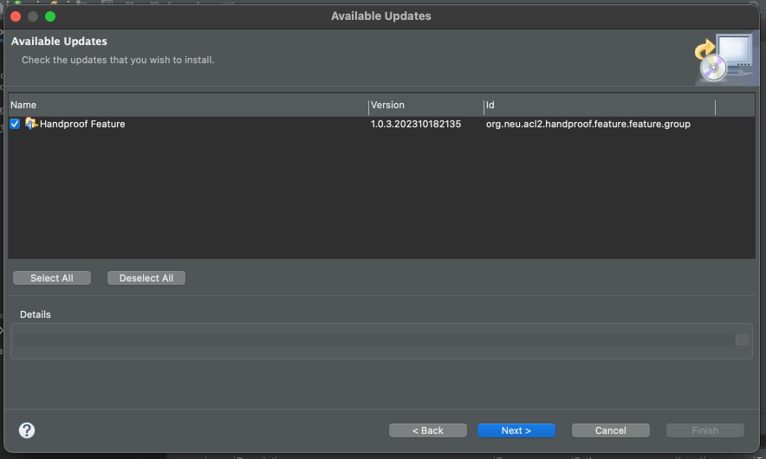The height and width of the screenshot is (459, 766).
Task: Click the Details area scrollbar thumb
Action: pos(742,340)
